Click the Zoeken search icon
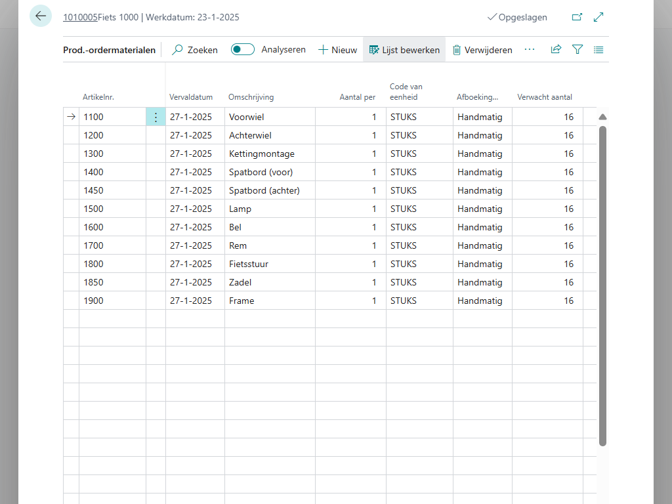This screenshot has width=672, height=504. point(177,50)
